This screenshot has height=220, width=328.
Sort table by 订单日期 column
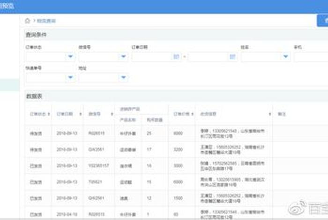(81, 114)
